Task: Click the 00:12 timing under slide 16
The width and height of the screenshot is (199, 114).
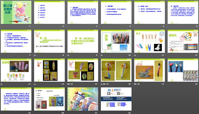Action: (106, 84)
